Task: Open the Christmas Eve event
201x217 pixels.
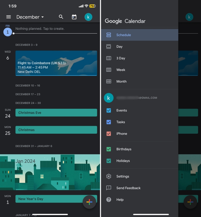Action: [56, 113]
